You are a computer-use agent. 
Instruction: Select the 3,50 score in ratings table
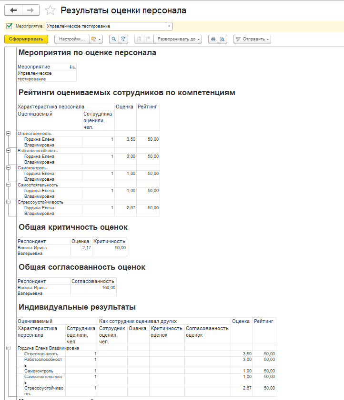[x=125, y=142]
